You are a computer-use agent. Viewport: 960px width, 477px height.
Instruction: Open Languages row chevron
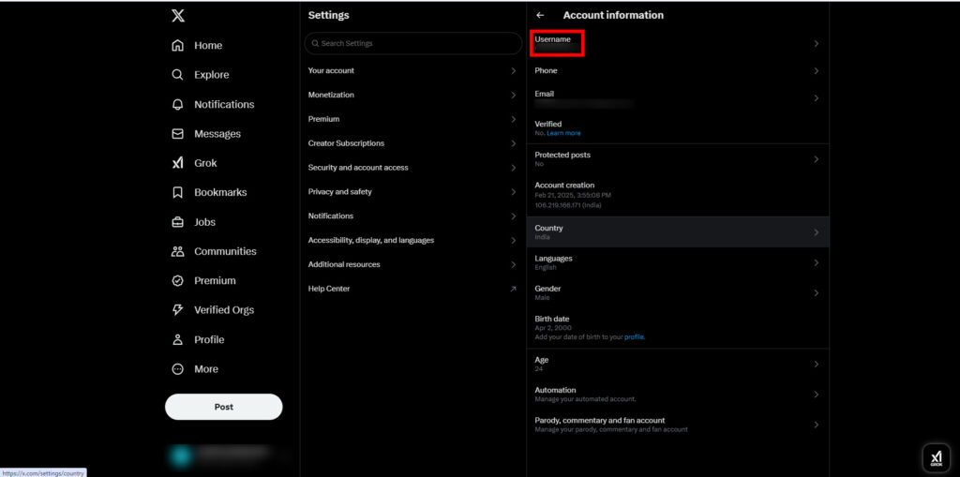click(x=817, y=262)
